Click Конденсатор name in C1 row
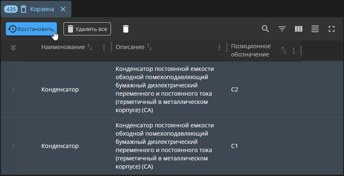Screen dimensions: 344x176 tap(60, 146)
